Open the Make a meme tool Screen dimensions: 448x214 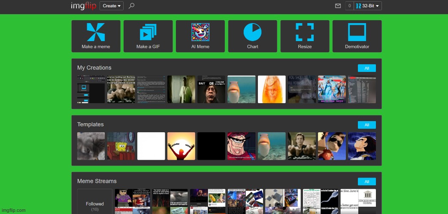96,36
